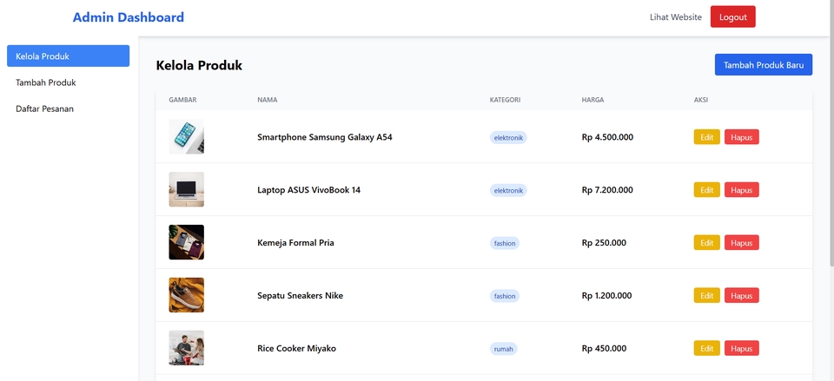The height and width of the screenshot is (381, 834).
Task: Open Kelola Produk in the sidebar
Action: [x=68, y=56]
